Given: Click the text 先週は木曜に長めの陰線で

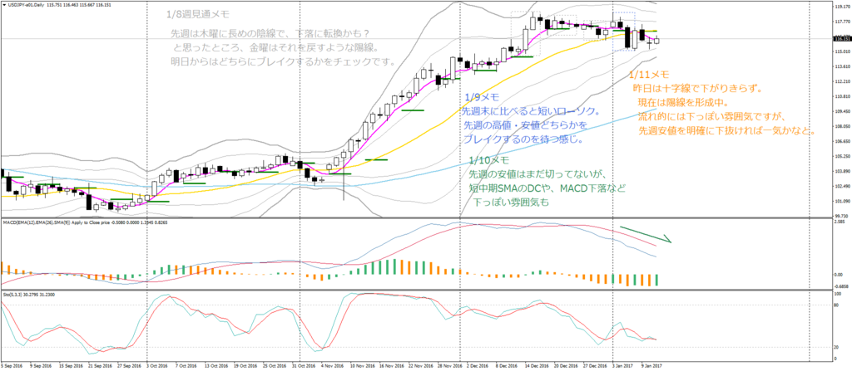Looking at the screenshot, I should click(x=228, y=34).
